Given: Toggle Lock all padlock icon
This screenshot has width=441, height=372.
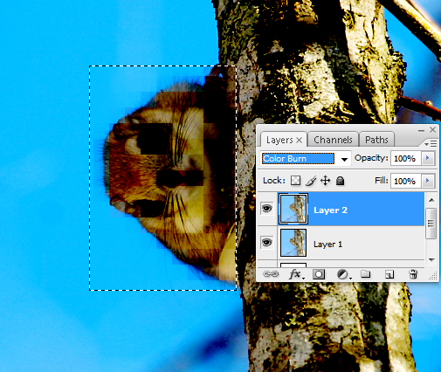Looking at the screenshot, I should click(340, 181).
